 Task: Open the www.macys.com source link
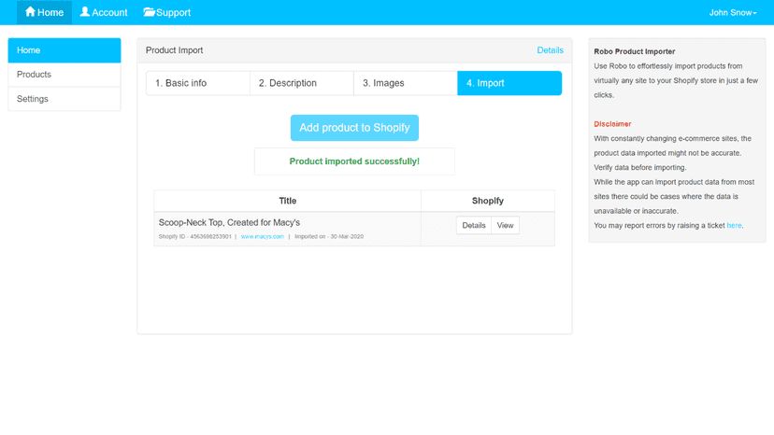(x=263, y=237)
